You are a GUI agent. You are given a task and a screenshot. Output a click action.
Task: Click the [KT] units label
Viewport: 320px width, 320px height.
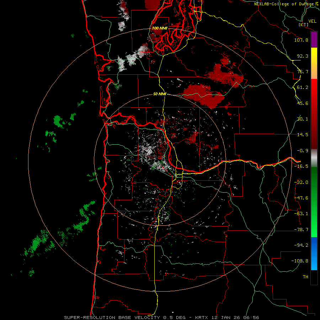303,25
